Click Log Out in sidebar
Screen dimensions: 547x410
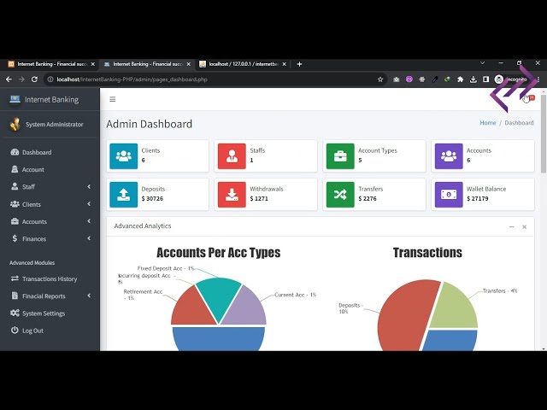click(x=32, y=331)
